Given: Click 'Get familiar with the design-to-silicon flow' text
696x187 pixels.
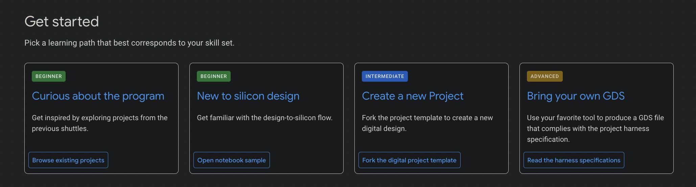Looking at the screenshot, I should click(x=264, y=118).
